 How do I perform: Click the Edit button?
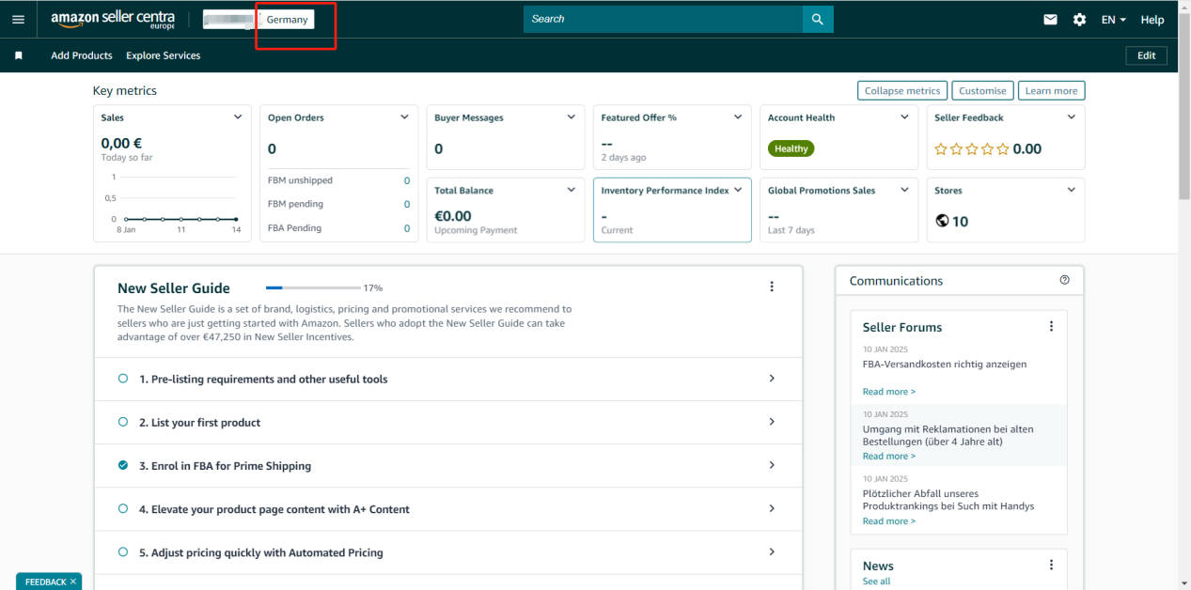click(x=1146, y=55)
